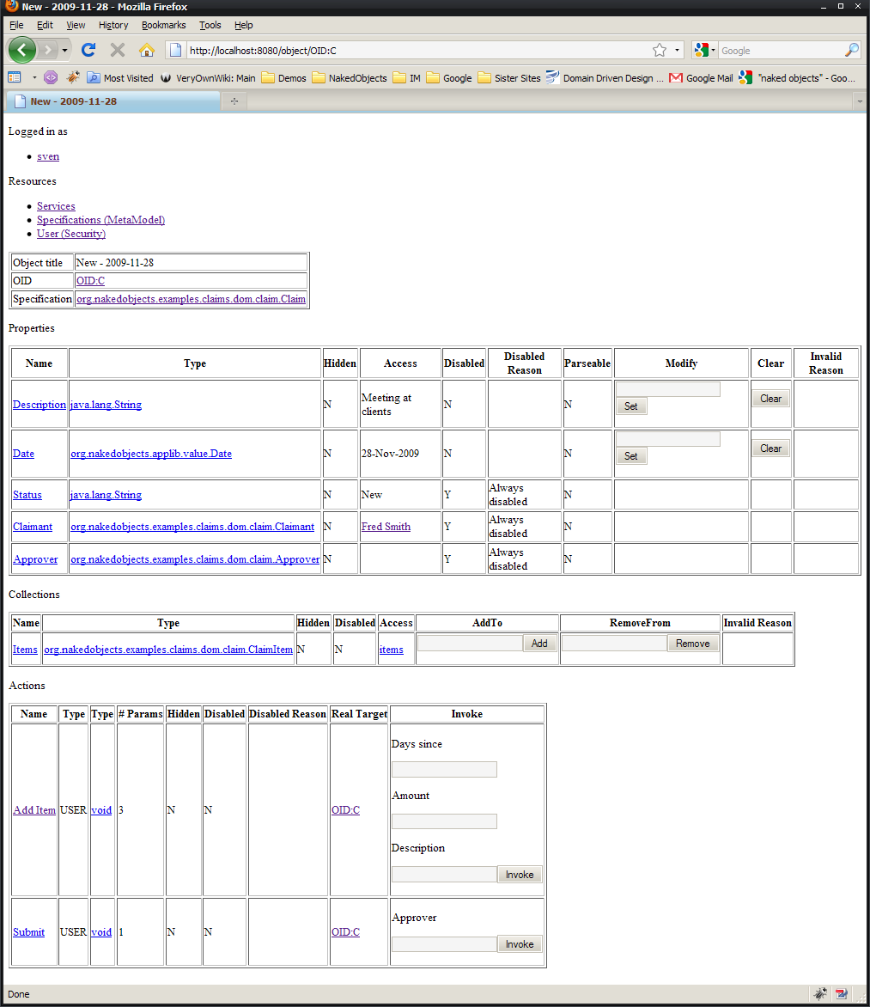Bookmark this page with the star icon
The height and width of the screenshot is (1007, 870).
[659, 50]
